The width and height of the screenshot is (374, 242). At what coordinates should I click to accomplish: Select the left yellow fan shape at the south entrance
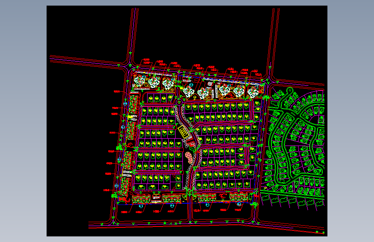coord(184,198)
